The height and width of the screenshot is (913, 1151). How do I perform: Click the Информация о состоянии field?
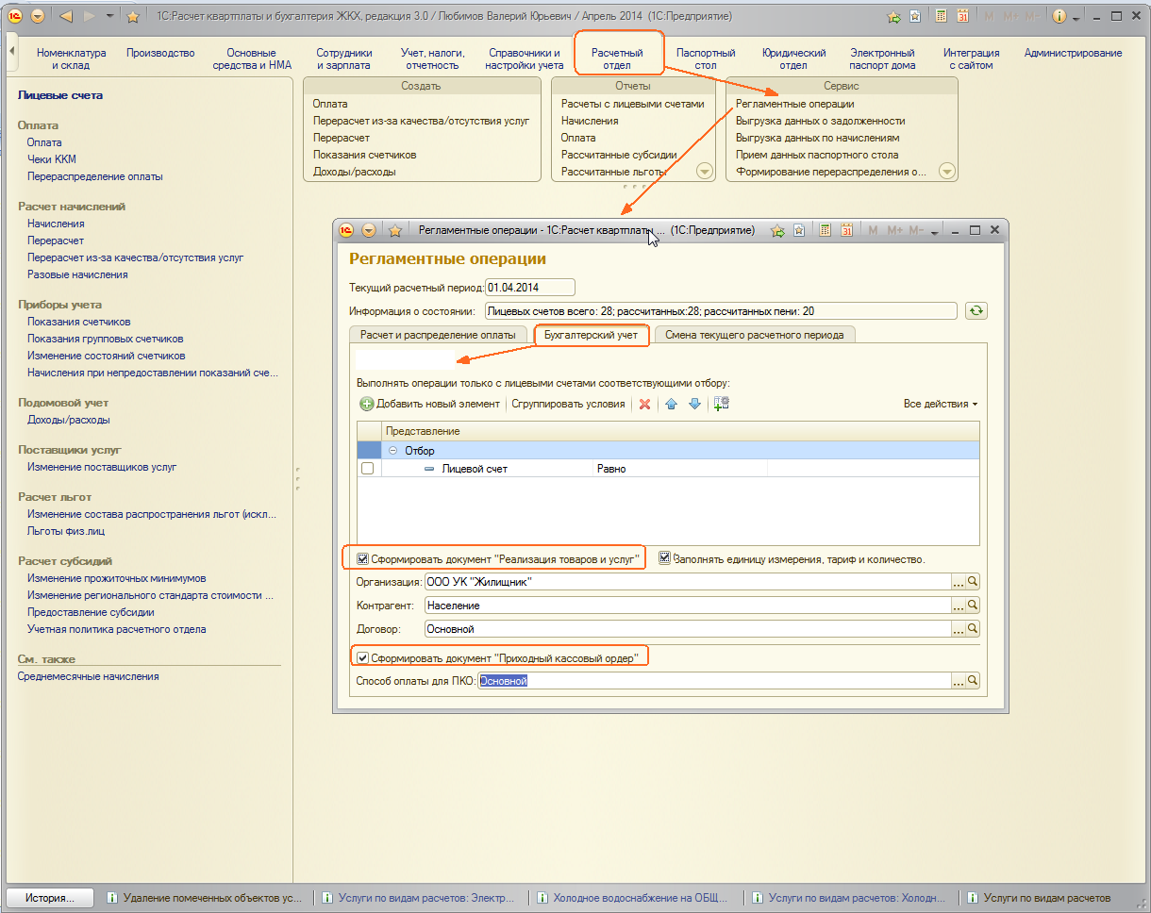click(721, 310)
